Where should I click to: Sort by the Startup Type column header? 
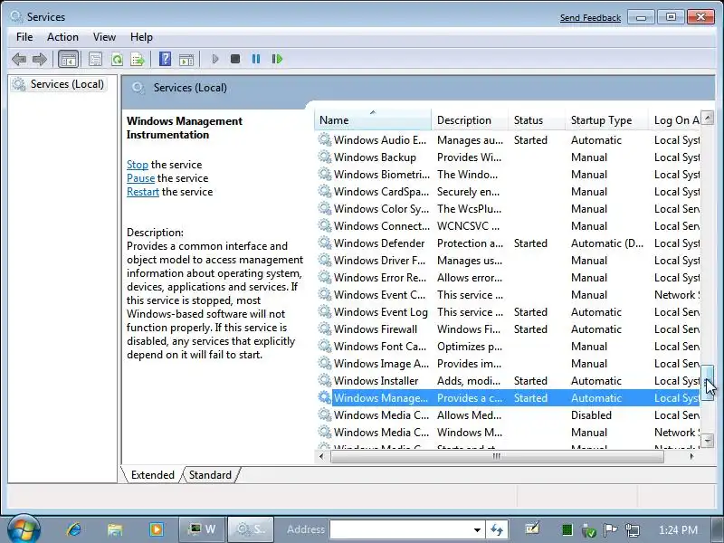[606, 120]
